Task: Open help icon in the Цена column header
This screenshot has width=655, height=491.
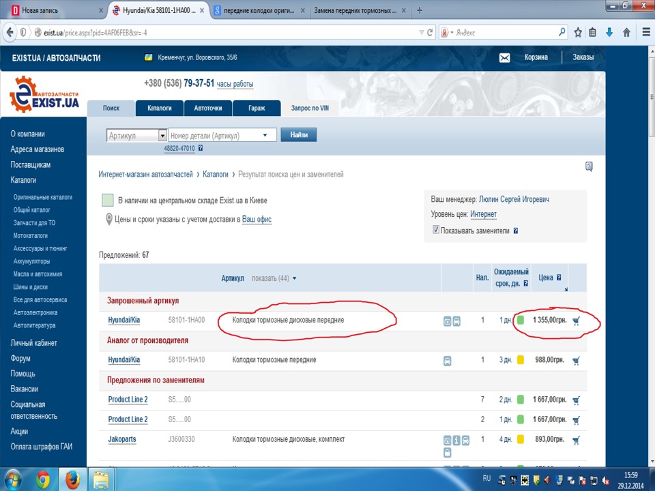Action: [x=559, y=278]
